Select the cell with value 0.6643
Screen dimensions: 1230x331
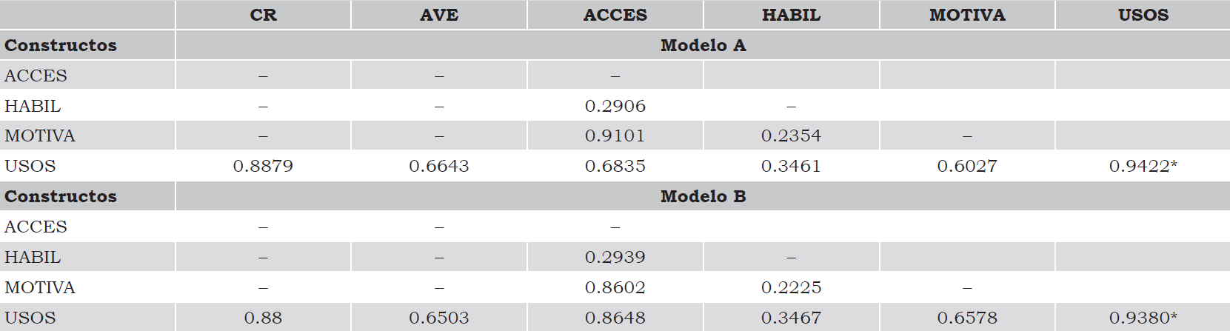439,166
